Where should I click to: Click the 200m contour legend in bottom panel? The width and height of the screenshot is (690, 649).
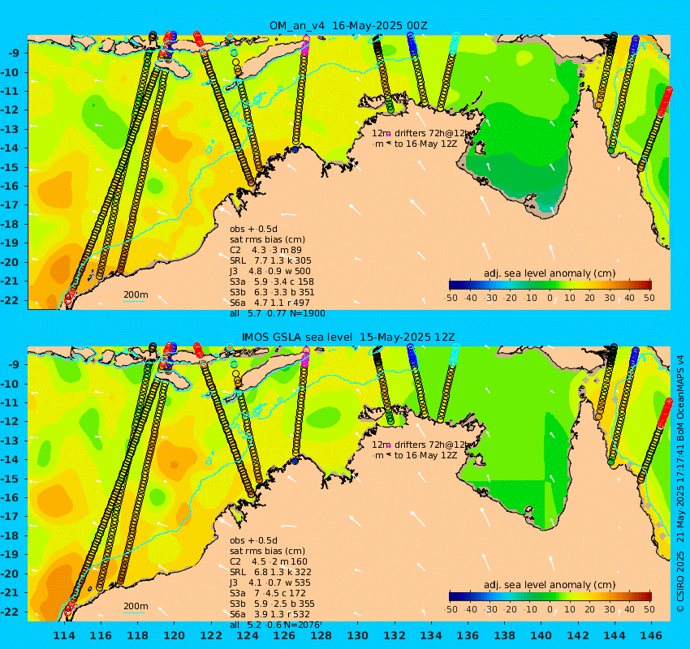click(x=136, y=608)
